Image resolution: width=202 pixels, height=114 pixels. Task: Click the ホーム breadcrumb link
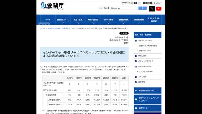pyautogui.click(x=43, y=28)
